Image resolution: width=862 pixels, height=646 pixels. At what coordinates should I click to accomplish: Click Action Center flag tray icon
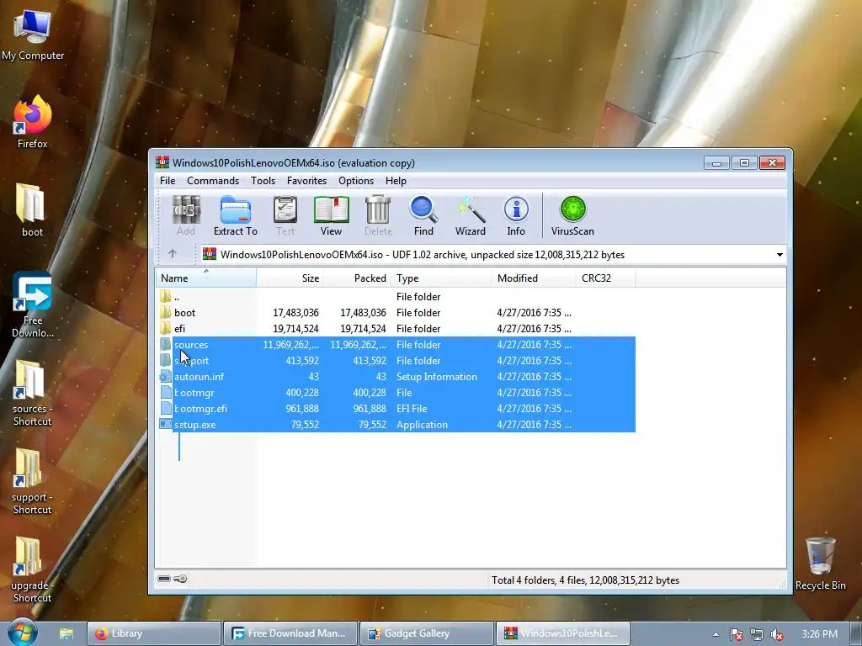[737, 634]
